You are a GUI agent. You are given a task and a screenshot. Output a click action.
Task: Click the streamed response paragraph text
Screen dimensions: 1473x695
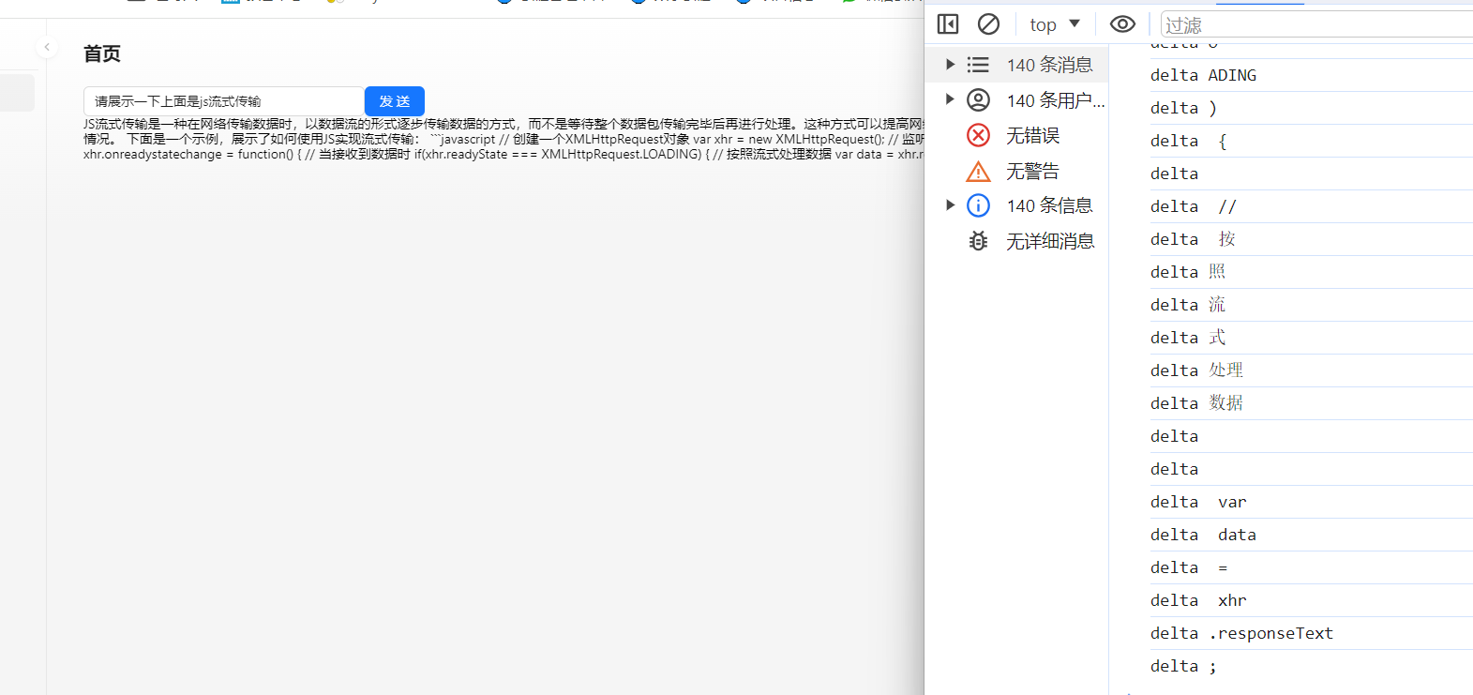click(x=504, y=139)
